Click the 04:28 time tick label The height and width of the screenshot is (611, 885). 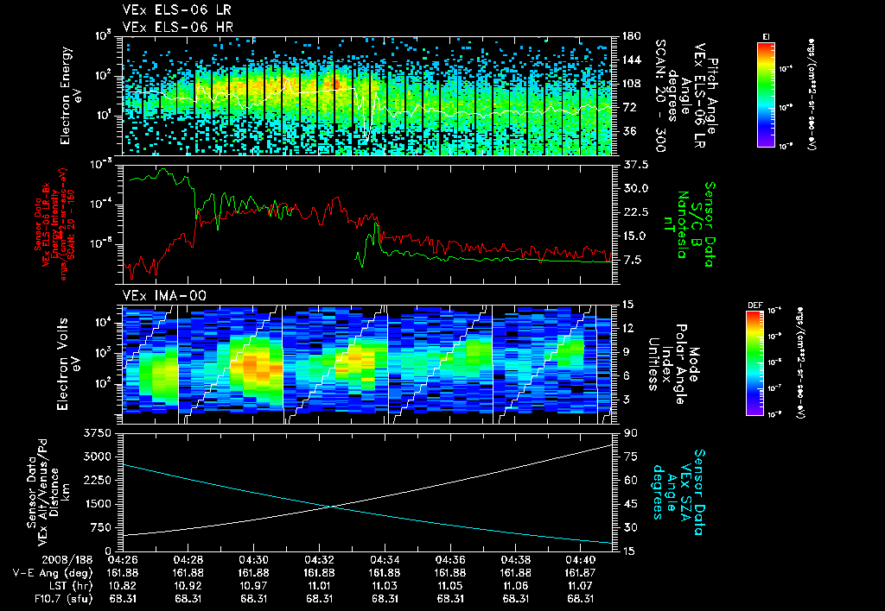(188, 560)
